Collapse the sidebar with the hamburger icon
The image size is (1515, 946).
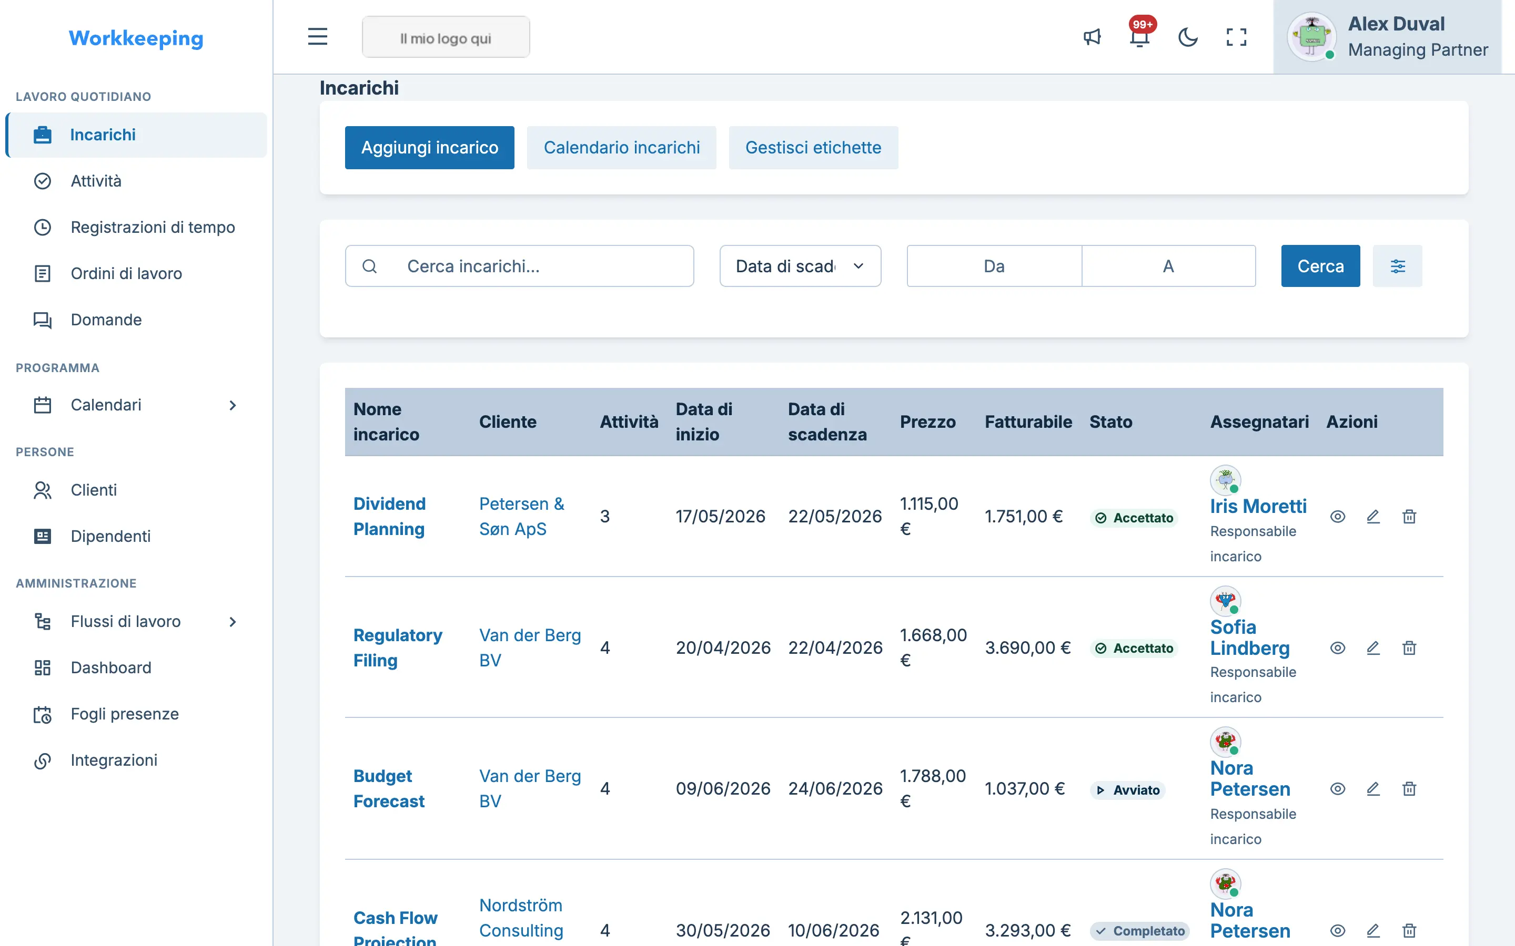317,37
